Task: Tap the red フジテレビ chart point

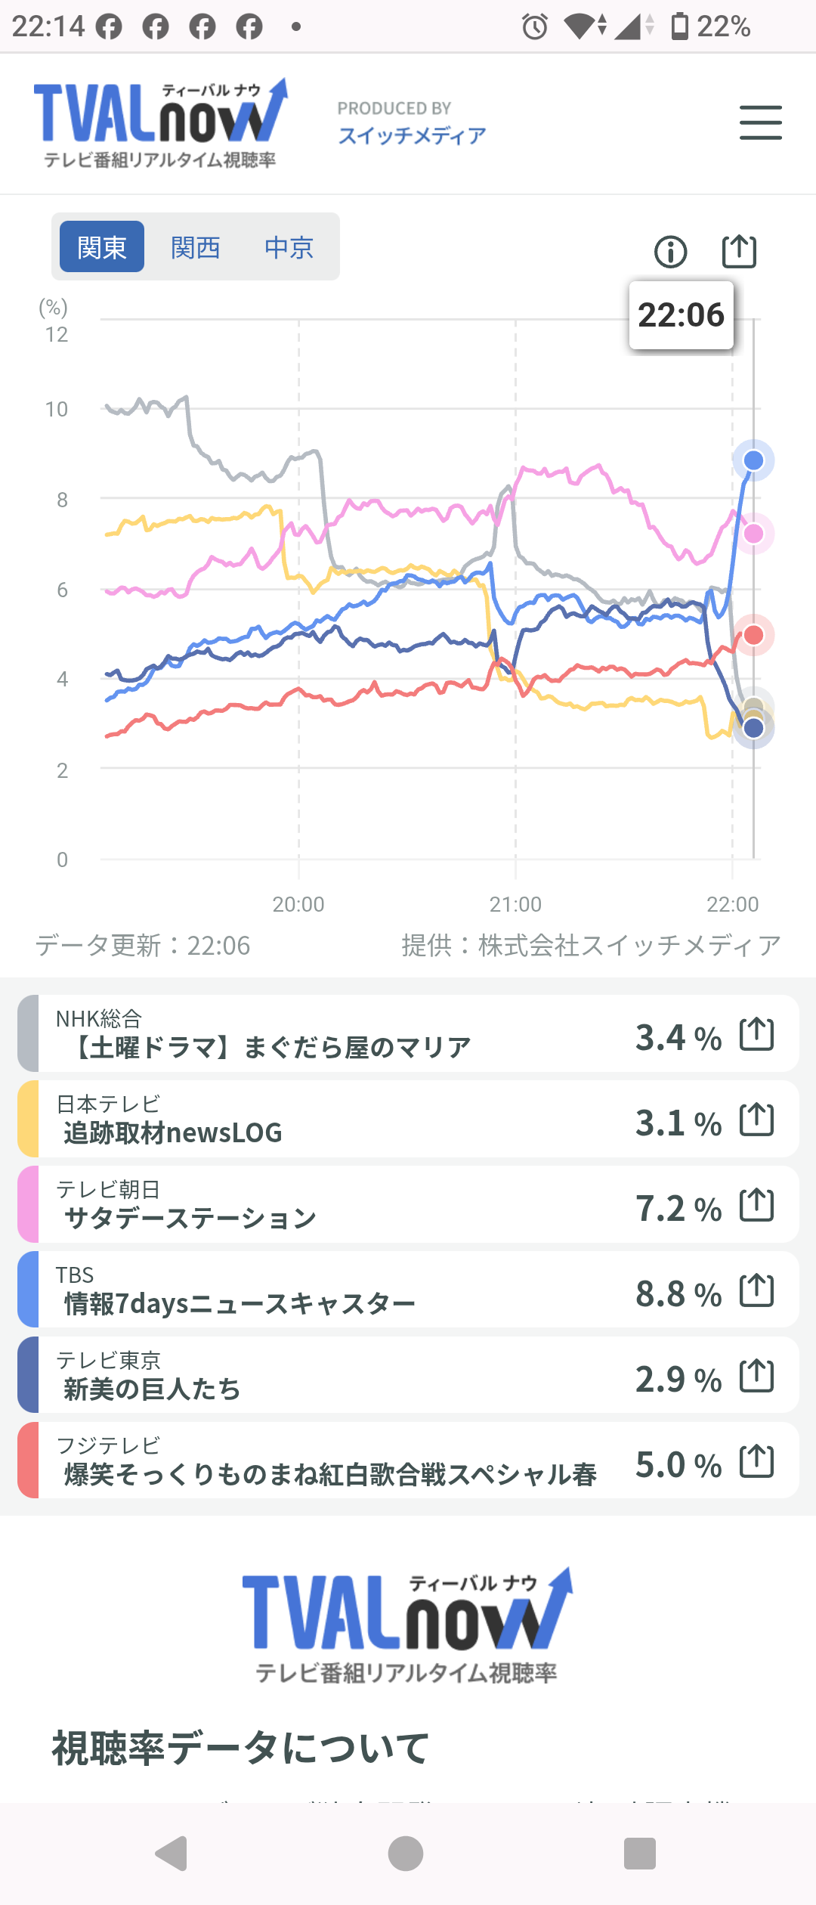Action: pyautogui.click(x=753, y=635)
